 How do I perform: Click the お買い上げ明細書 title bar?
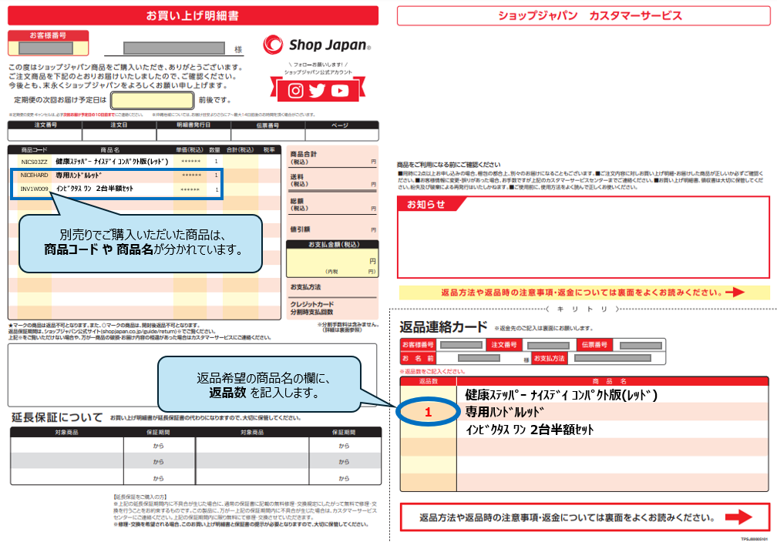tap(193, 15)
